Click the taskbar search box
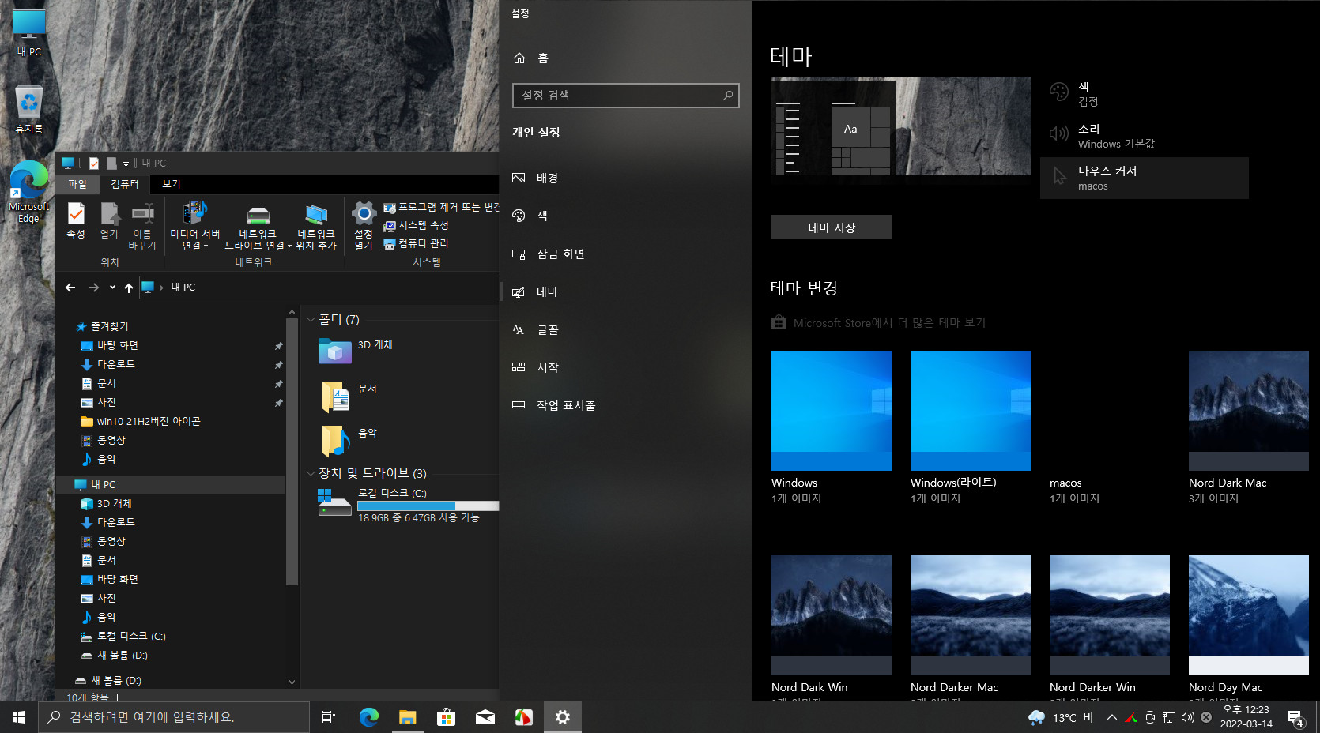1320x733 pixels. tap(174, 717)
